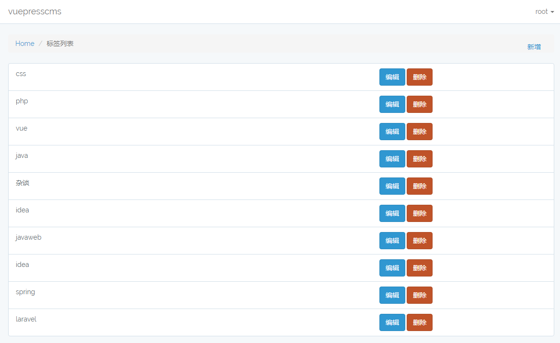The image size is (560, 343).
Task: Edit the php tag
Action: [392, 104]
